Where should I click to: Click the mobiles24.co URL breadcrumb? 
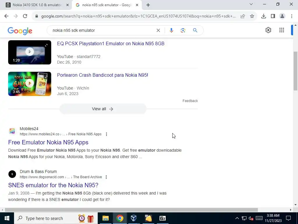[61, 134]
